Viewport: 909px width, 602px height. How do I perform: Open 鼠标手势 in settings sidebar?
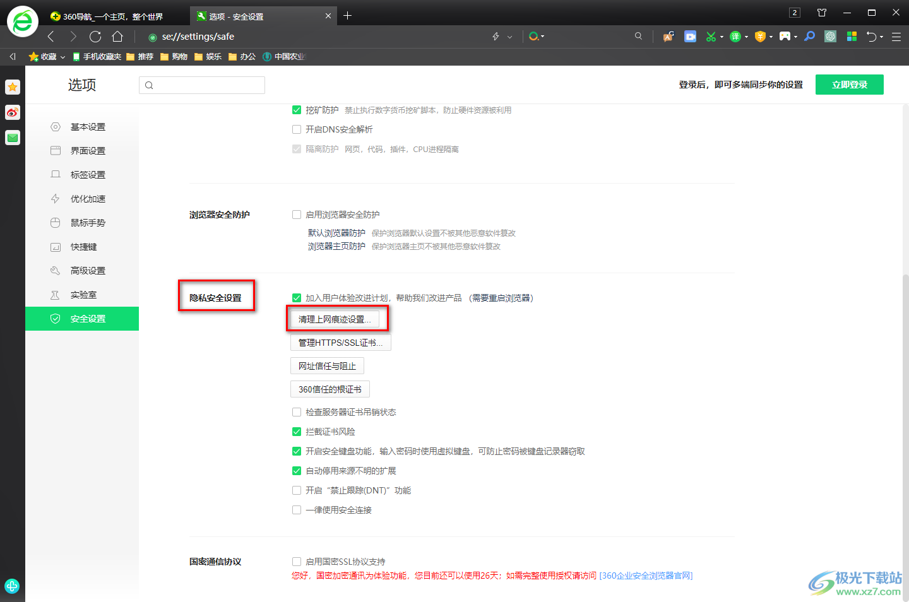(82, 223)
